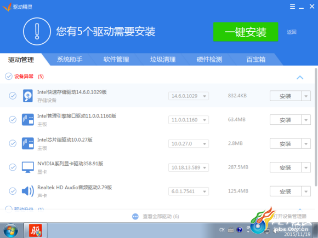Click the hard disk icon for Intel快速存储驱动
The width and height of the screenshot is (318, 238).
28,96
